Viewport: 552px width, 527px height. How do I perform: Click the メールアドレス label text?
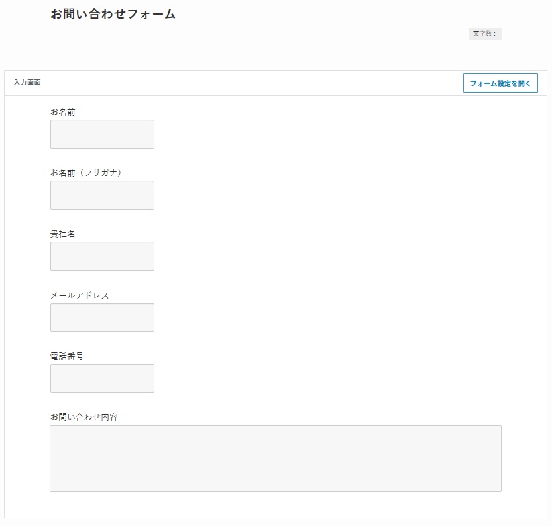click(80, 295)
